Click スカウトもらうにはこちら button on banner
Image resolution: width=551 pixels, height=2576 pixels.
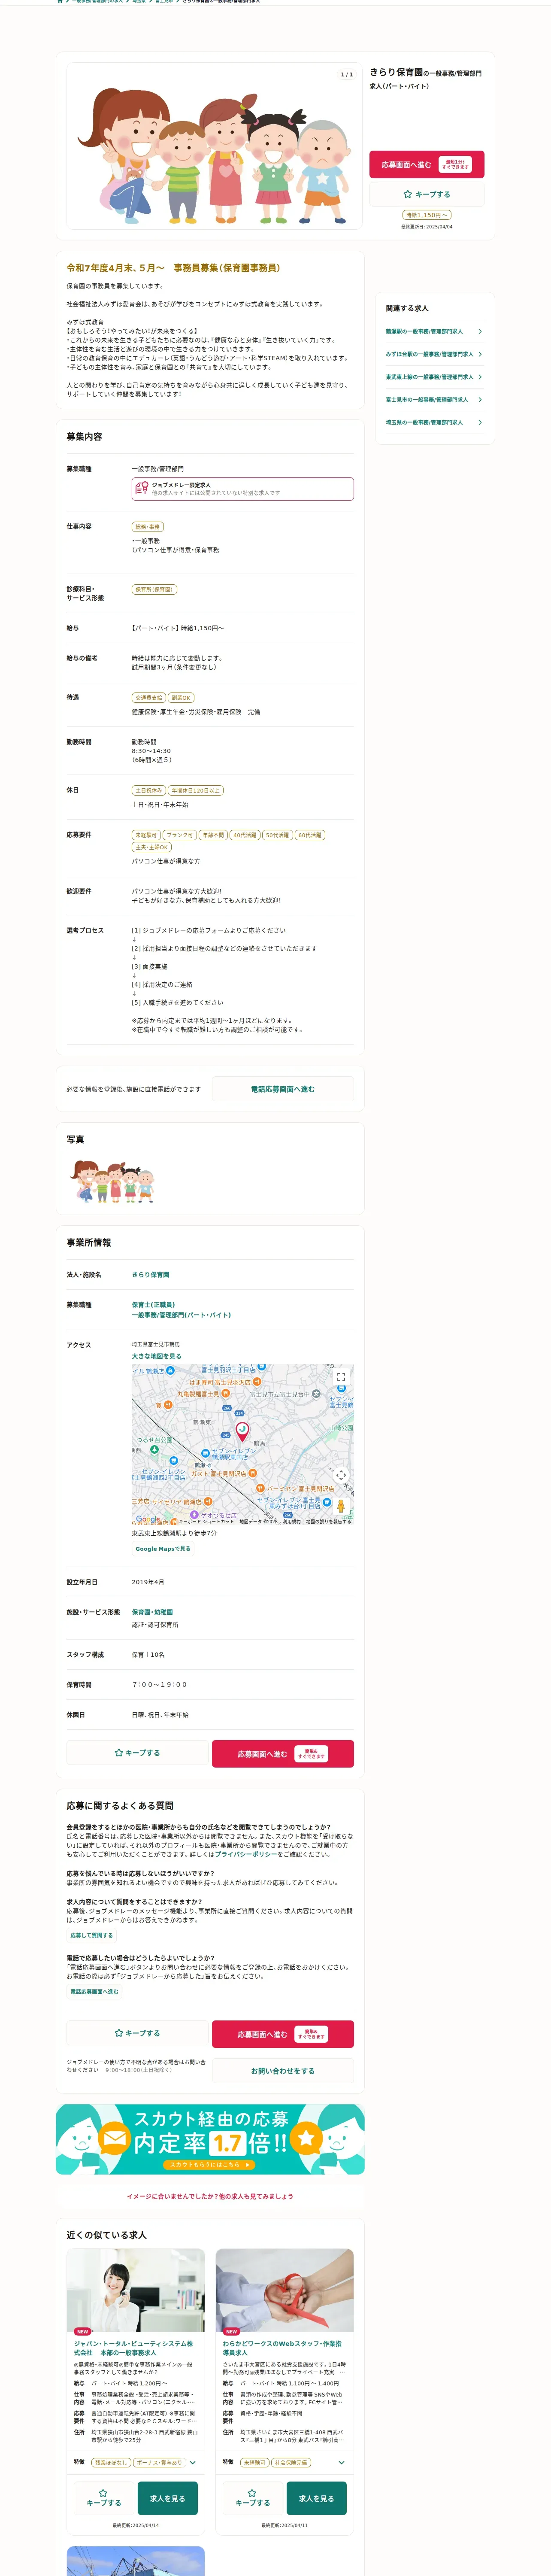(210, 2165)
